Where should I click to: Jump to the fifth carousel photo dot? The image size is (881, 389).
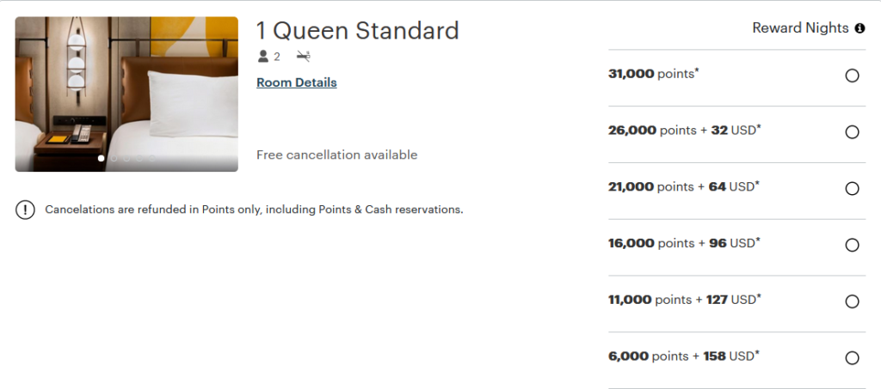(152, 159)
